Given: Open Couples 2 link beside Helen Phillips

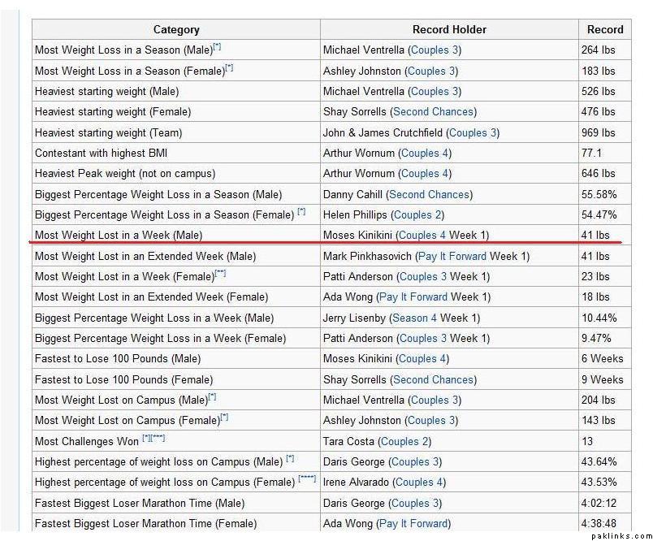Looking at the screenshot, I should click(417, 215).
